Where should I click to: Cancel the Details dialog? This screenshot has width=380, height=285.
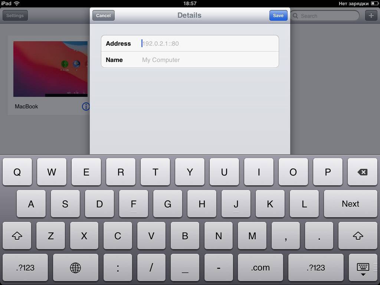coord(104,16)
